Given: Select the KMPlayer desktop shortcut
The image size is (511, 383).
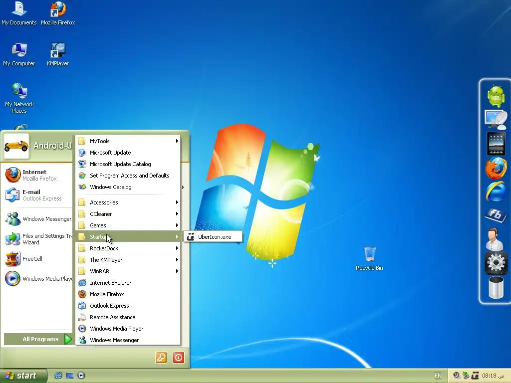Looking at the screenshot, I should click(x=58, y=54).
